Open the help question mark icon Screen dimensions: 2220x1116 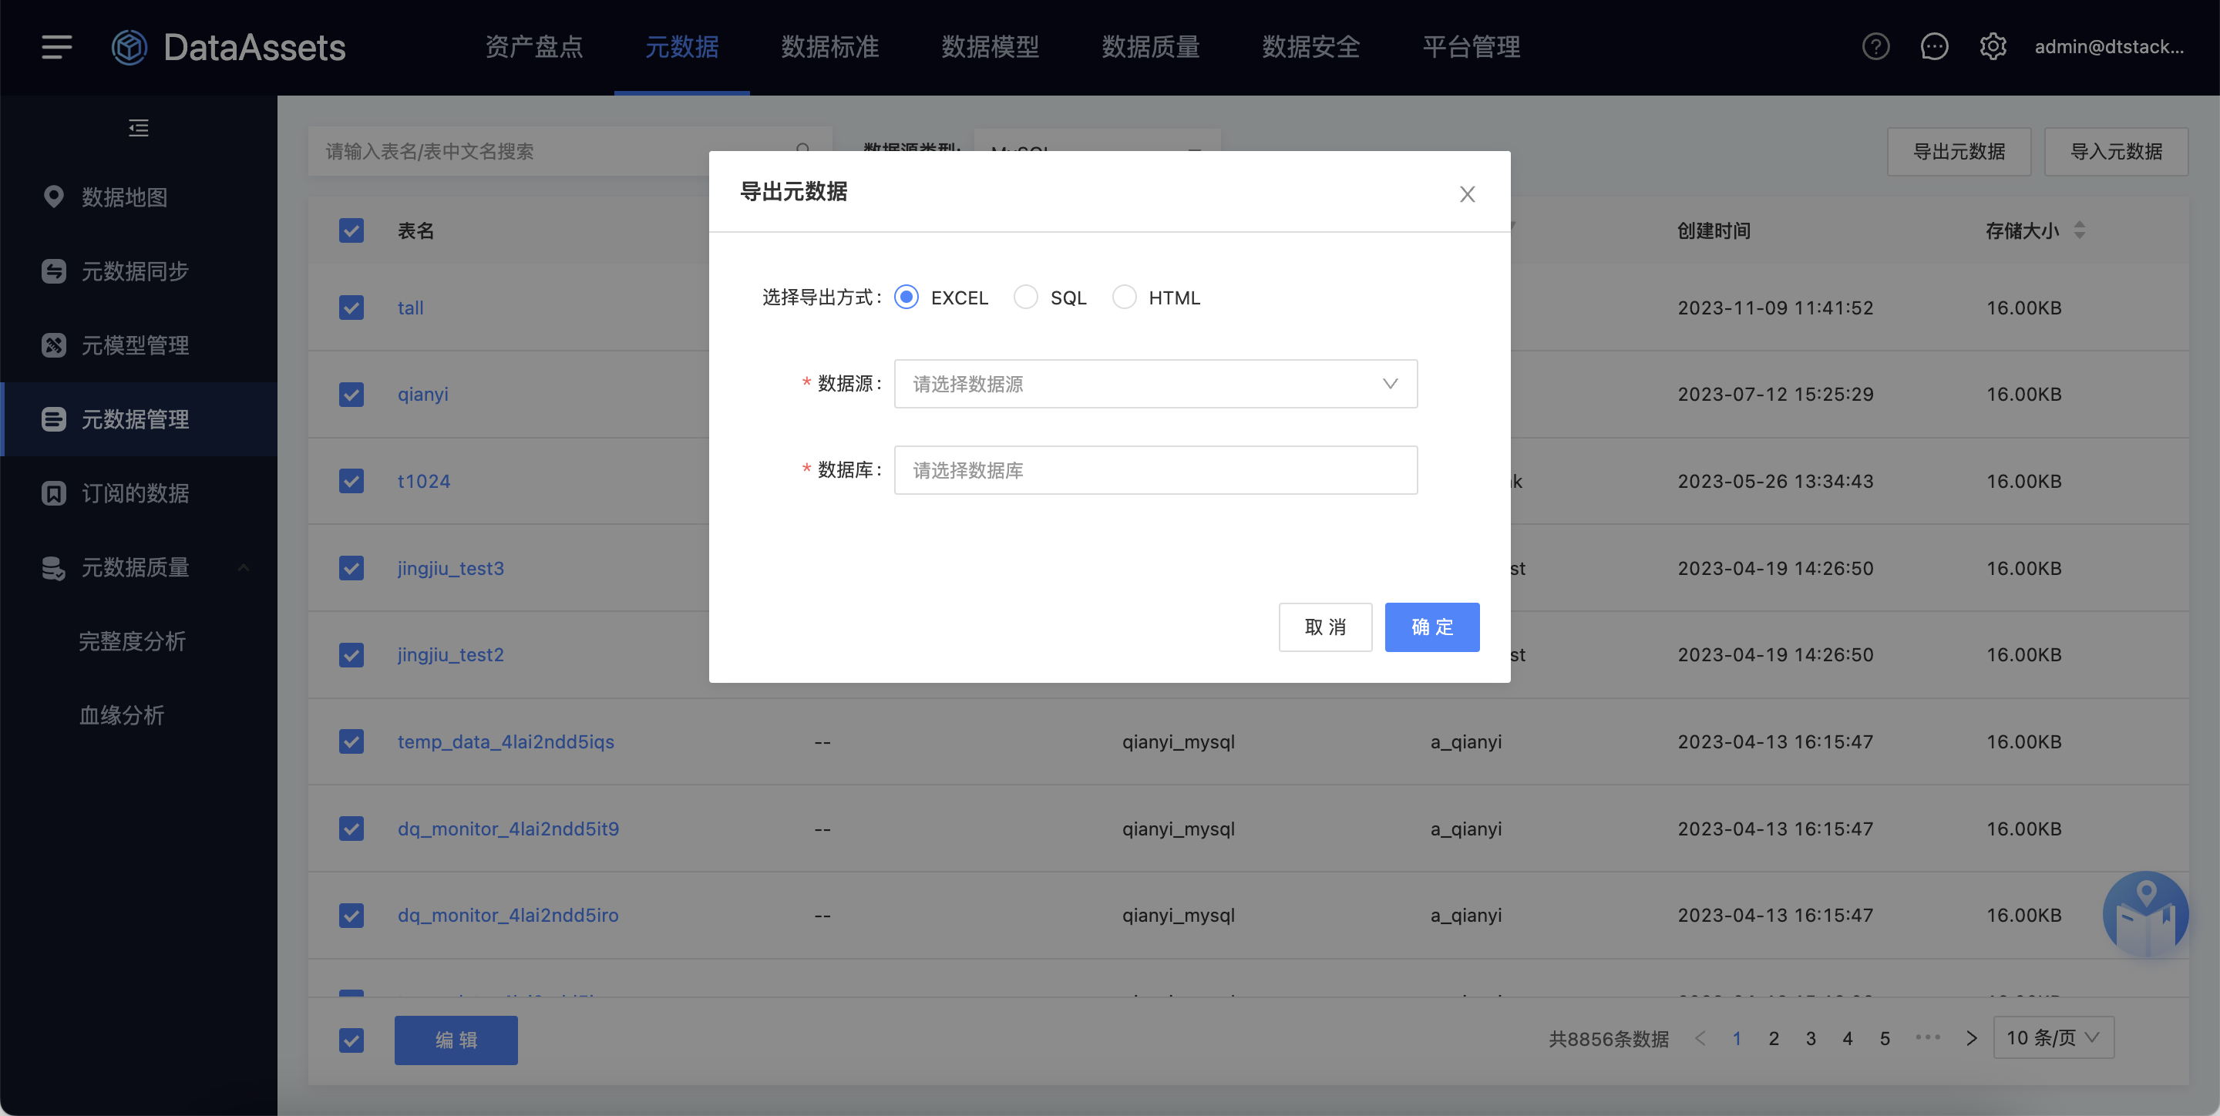[1875, 46]
